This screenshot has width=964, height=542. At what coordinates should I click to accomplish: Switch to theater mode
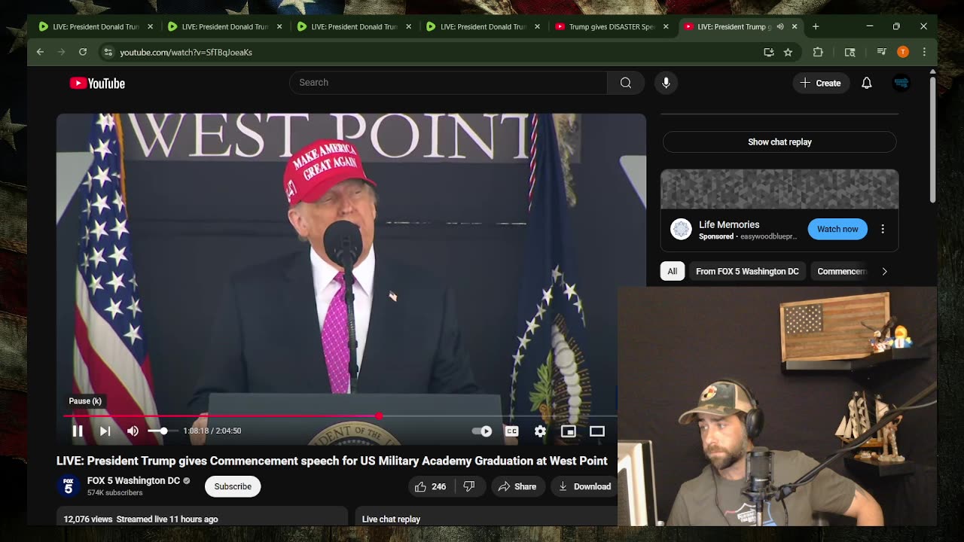click(x=597, y=431)
